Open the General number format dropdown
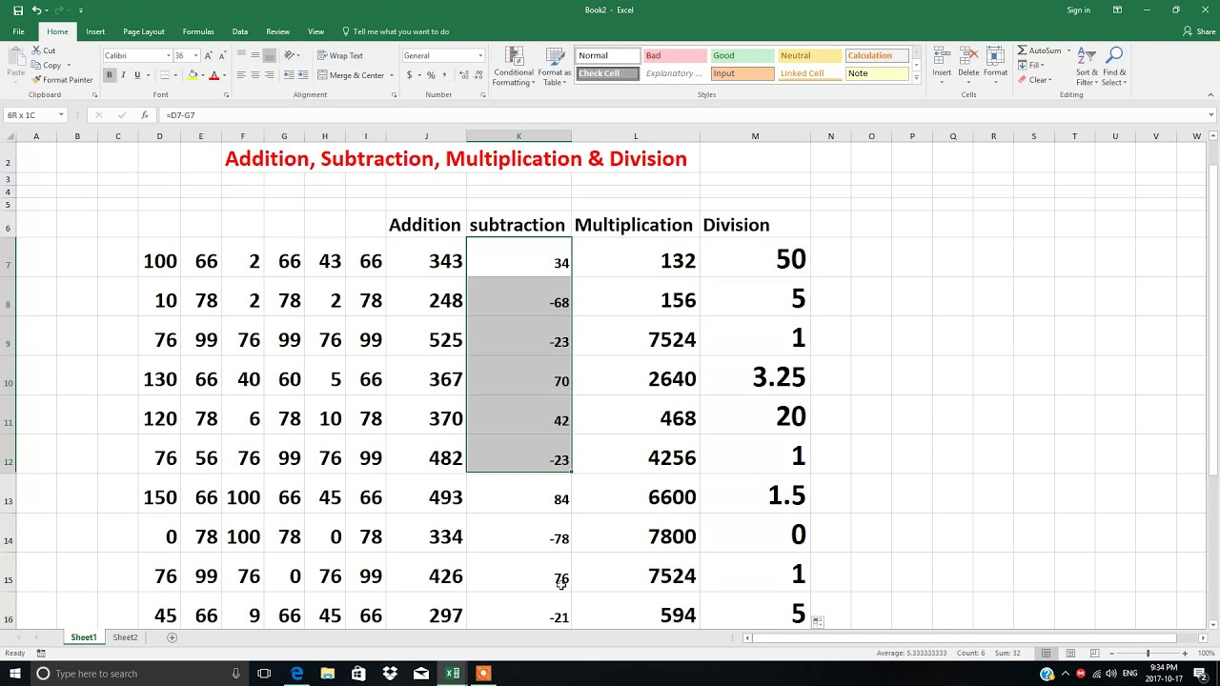This screenshot has width=1220, height=686. (x=481, y=54)
